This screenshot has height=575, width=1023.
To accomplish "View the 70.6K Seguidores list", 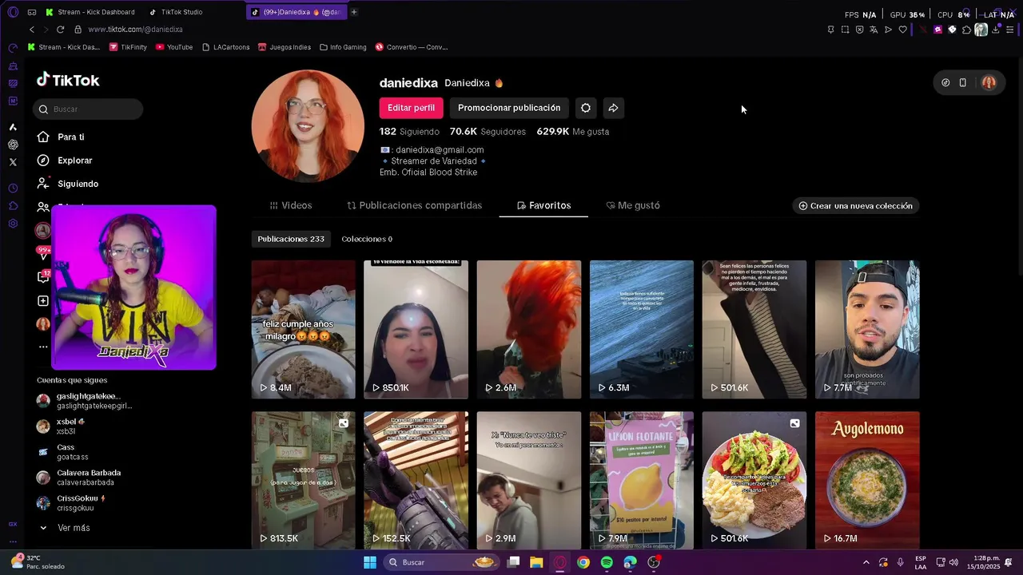I will 488,132.
